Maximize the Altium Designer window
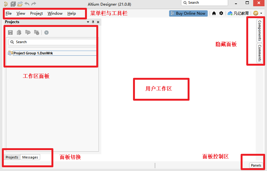 (247, 3)
